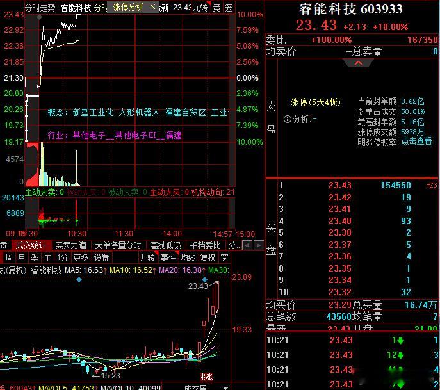This screenshot has height=390, width=440.
Task: Open the truncated 分... tab
Action: [x=234, y=245]
